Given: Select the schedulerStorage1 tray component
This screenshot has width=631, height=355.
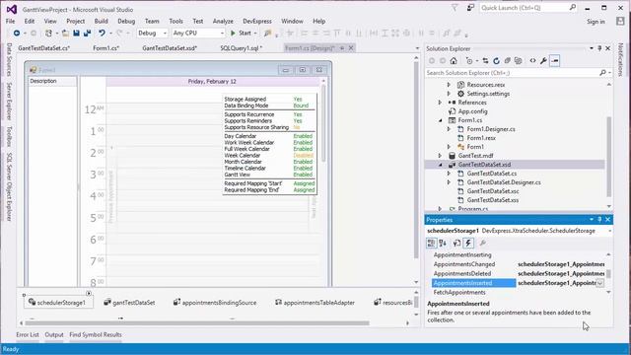Looking at the screenshot, I should pos(57,303).
